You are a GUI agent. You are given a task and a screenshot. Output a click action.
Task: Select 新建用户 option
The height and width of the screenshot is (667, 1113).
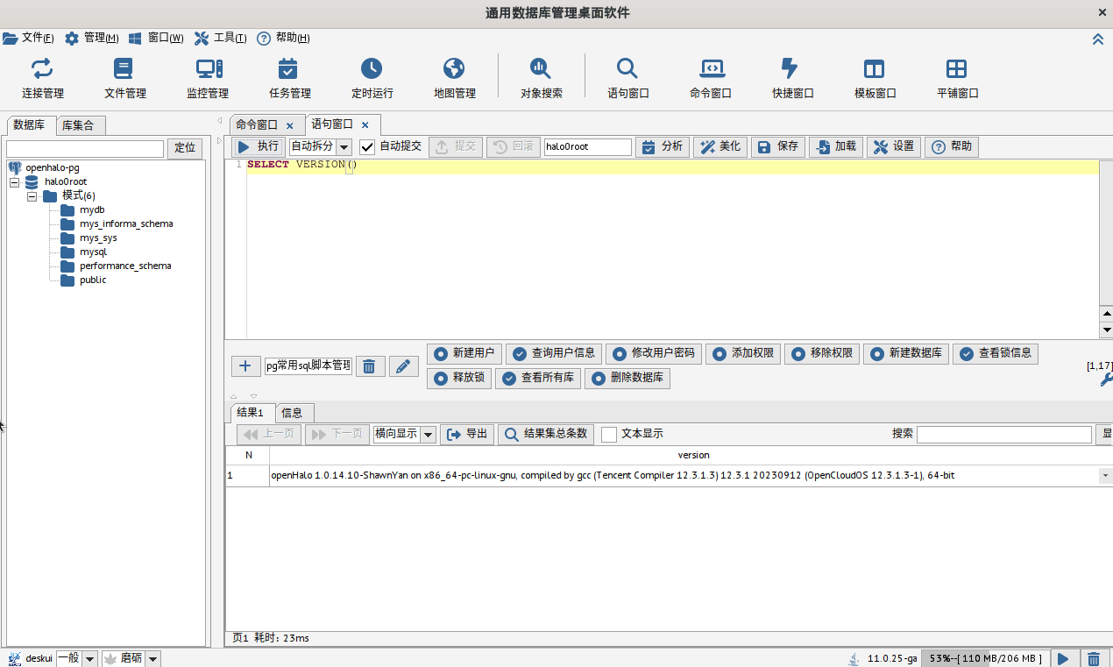[464, 353]
